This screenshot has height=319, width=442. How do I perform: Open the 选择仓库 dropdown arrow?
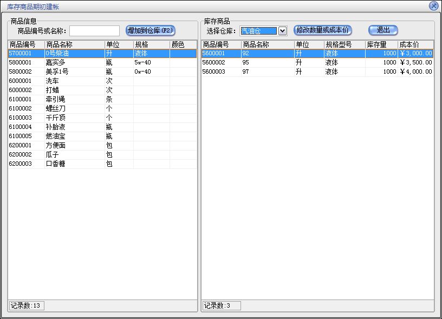point(282,31)
